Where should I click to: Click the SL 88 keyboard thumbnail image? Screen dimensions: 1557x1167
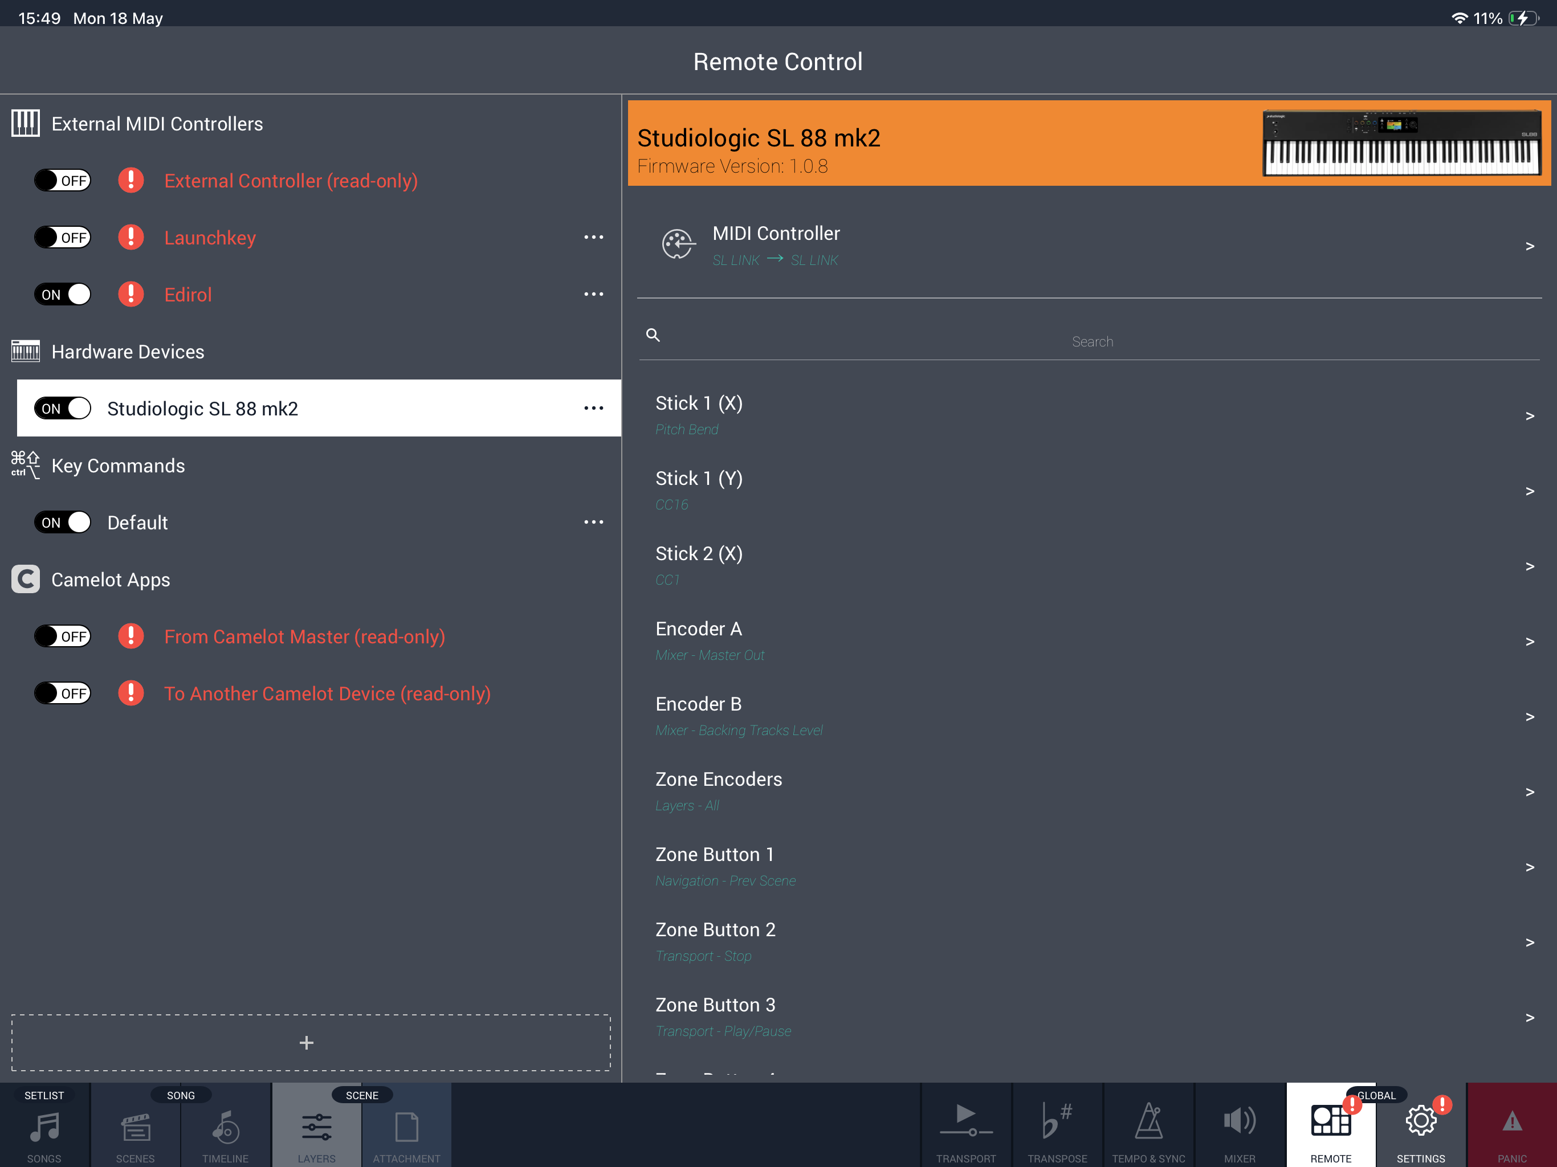point(1401,143)
